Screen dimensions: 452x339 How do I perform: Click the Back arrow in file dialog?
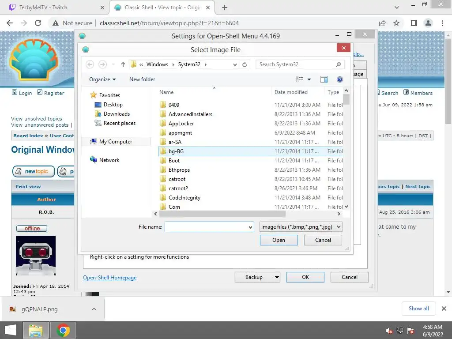(x=90, y=64)
